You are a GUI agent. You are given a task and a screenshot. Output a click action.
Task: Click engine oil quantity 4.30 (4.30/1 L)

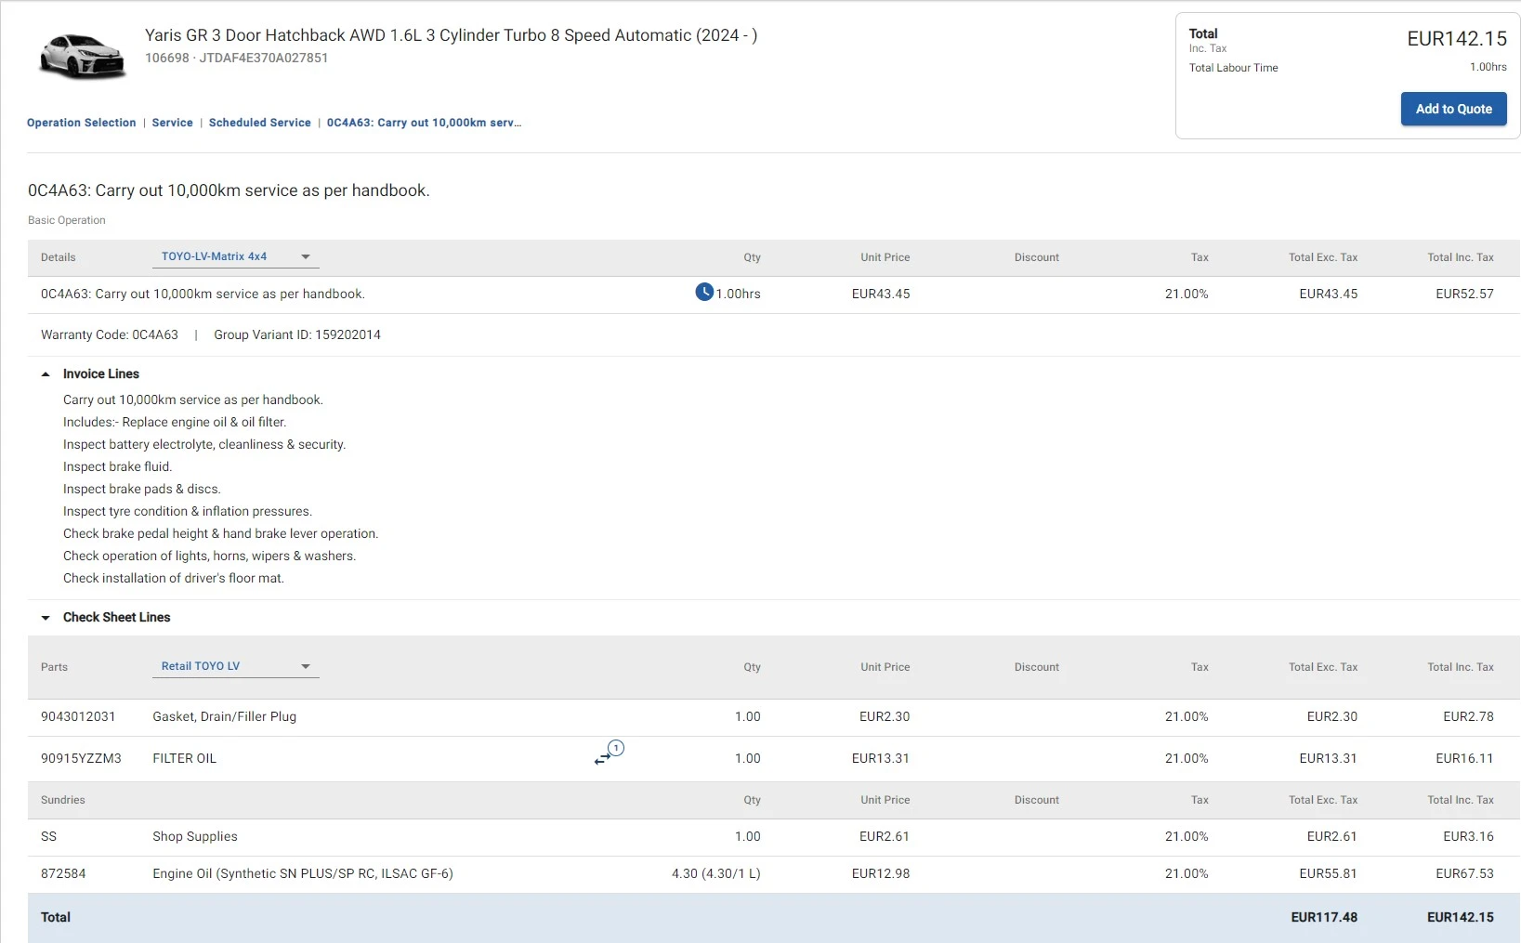716,873
